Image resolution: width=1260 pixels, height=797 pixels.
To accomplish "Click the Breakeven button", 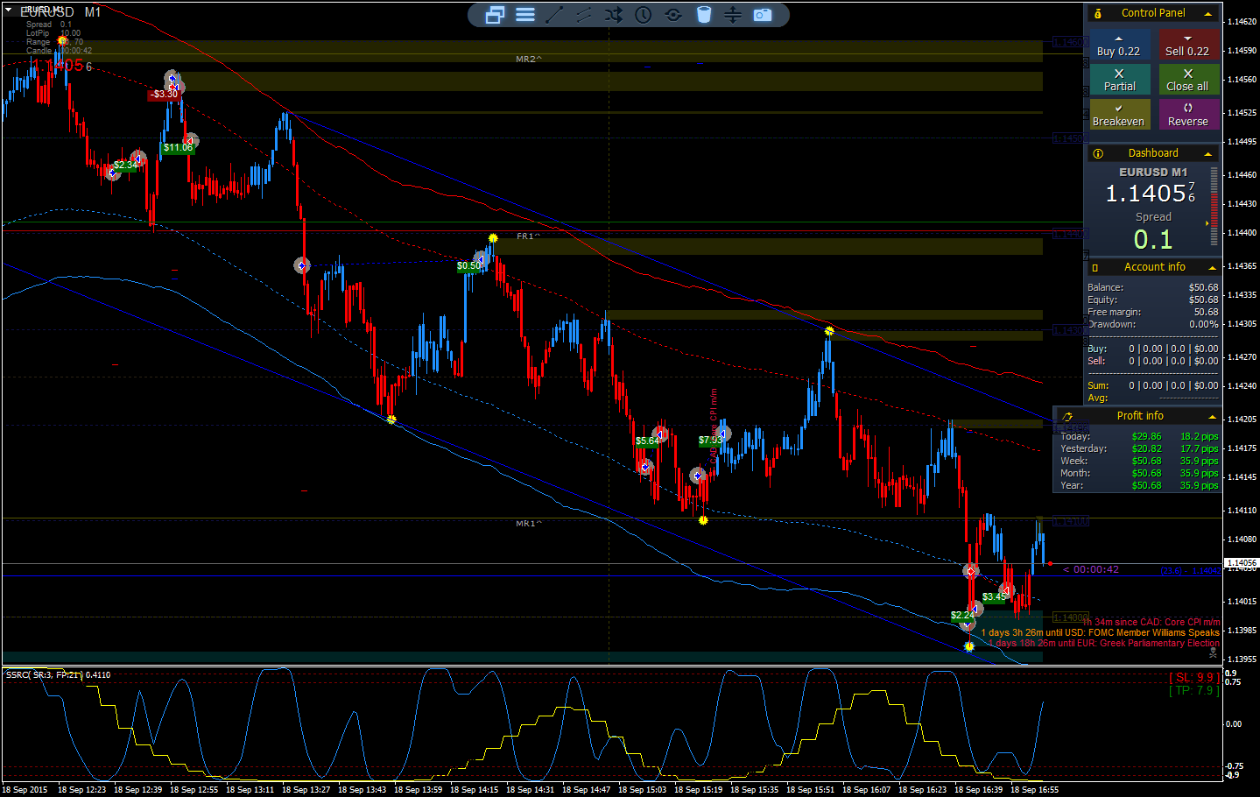I will 1119,115.
